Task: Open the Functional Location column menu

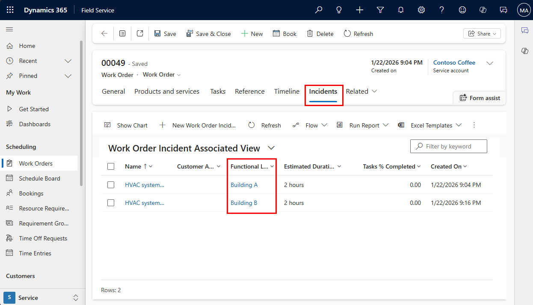Action: (272, 166)
